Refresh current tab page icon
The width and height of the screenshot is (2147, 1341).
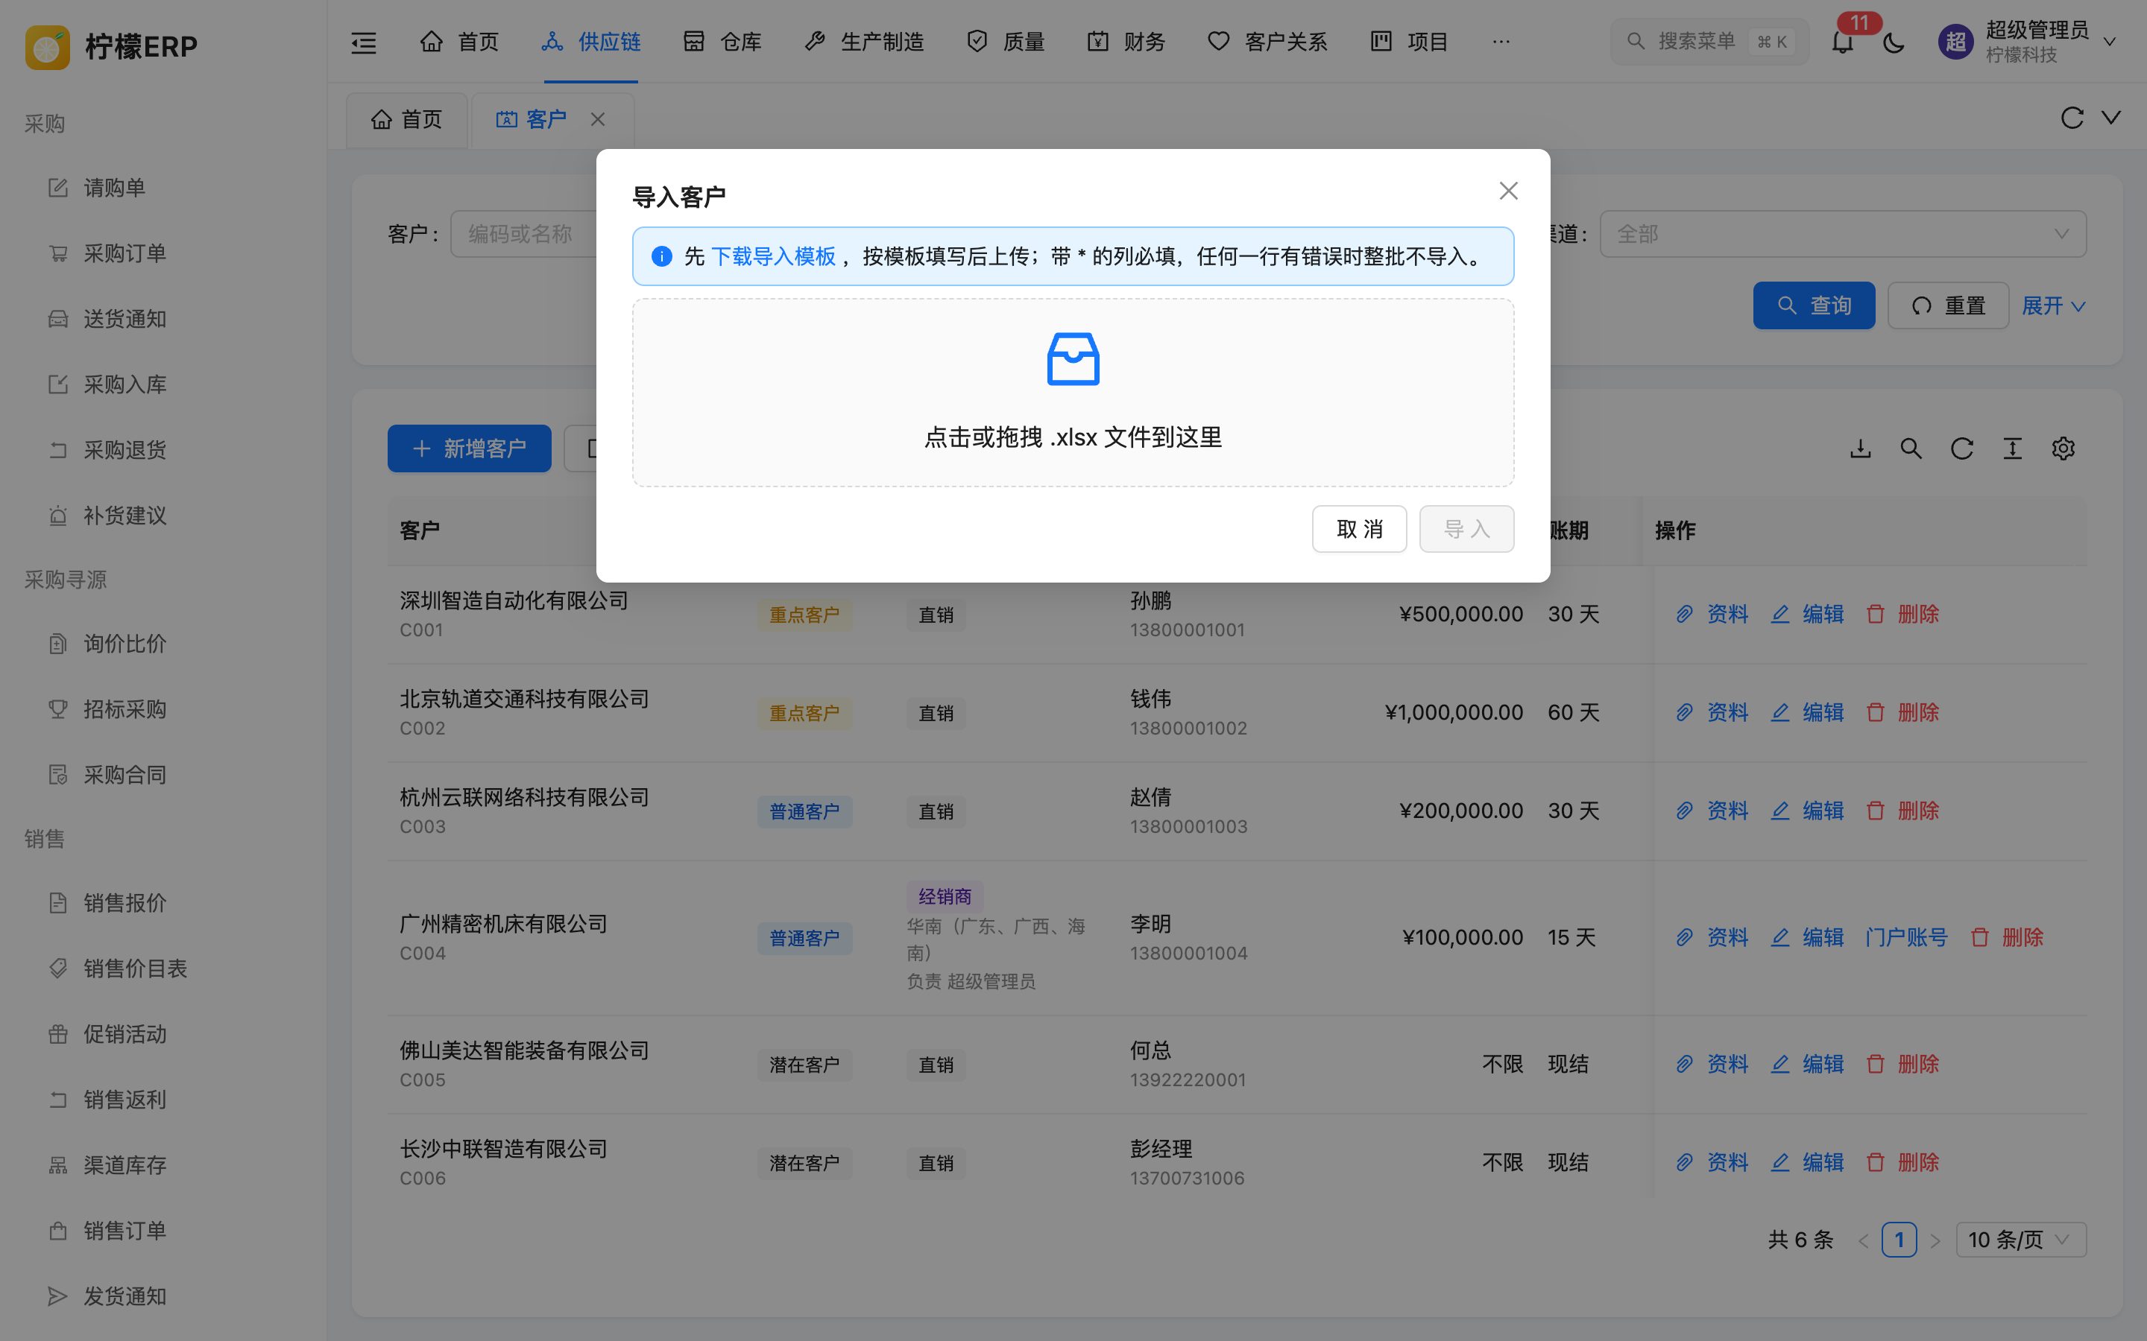click(x=2072, y=118)
